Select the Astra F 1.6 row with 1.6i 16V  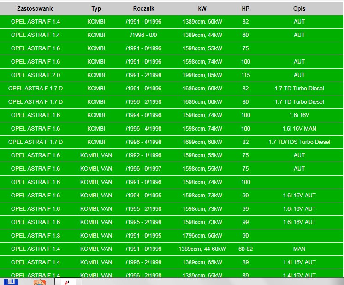35,115
